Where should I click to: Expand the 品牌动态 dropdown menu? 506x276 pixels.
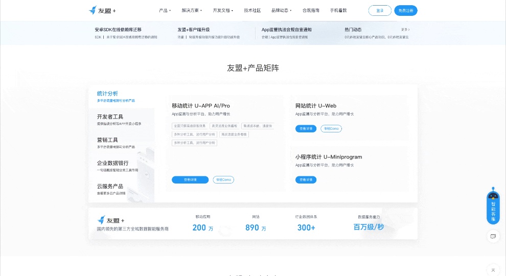point(282,10)
